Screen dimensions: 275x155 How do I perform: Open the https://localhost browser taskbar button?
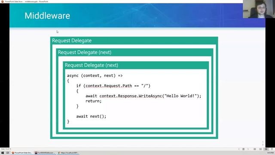[x=68, y=153]
